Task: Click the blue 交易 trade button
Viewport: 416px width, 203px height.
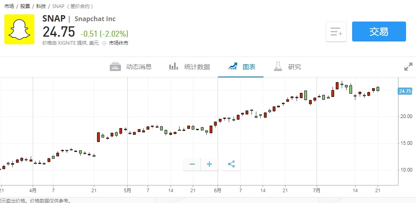Action: [378, 32]
